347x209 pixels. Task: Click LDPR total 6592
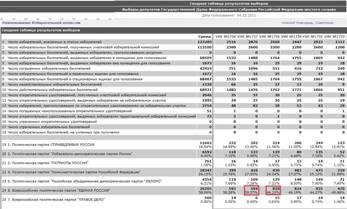click(207, 152)
